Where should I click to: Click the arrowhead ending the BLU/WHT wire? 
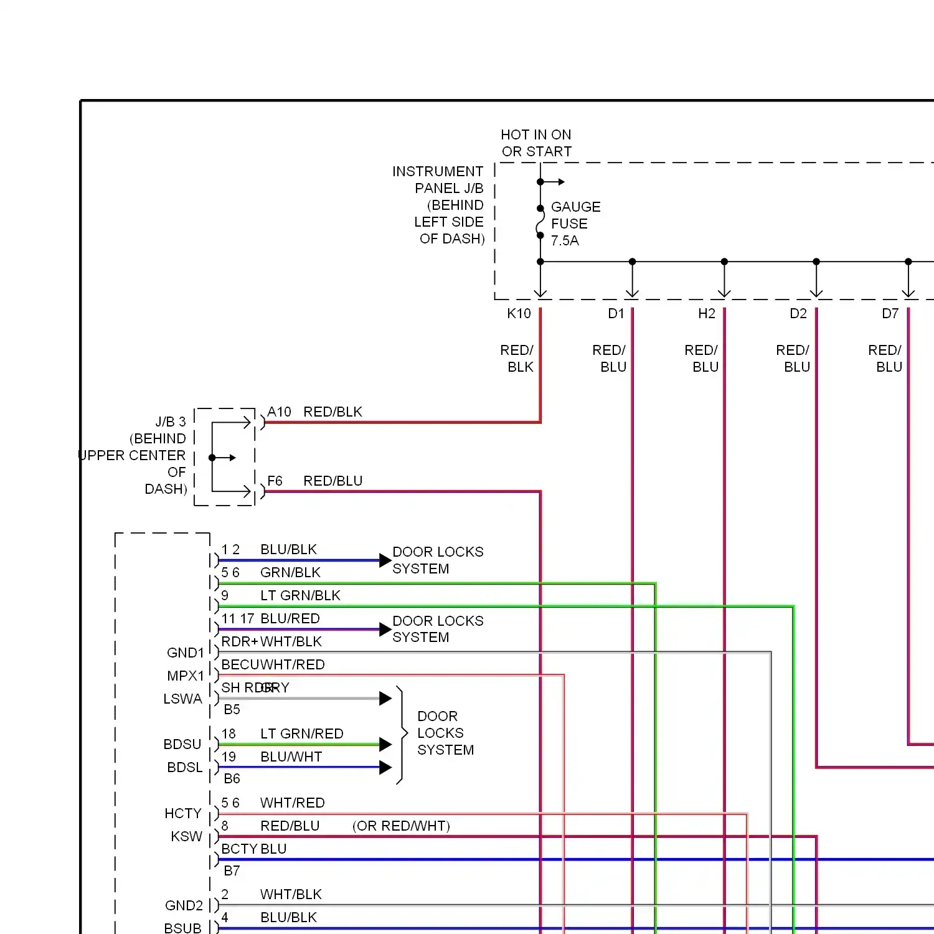click(x=385, y=767)
